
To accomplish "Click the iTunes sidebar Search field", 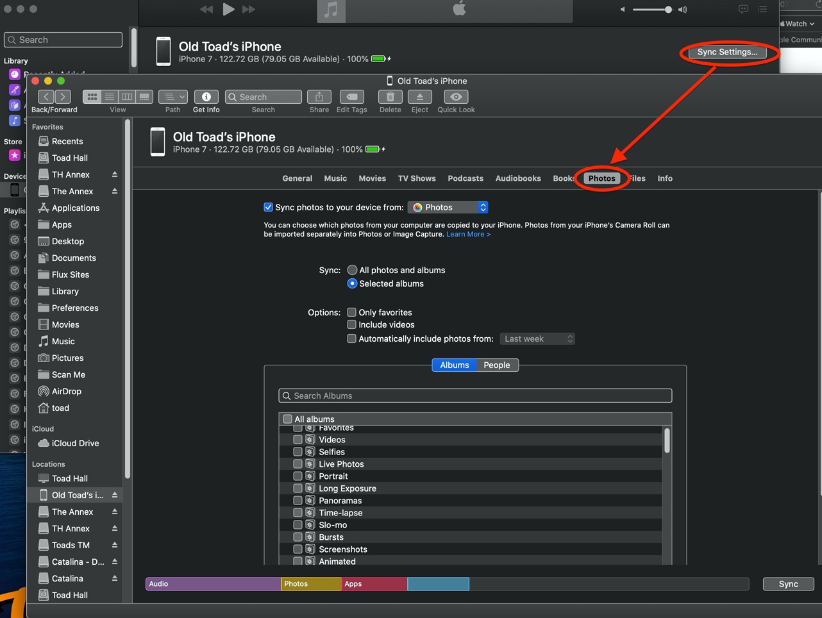I will 63,40.
